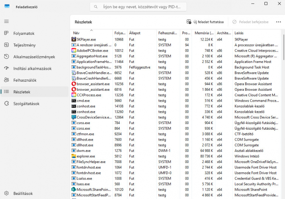Select the csrss.exe row with PID 864

[x=175, y=129]
